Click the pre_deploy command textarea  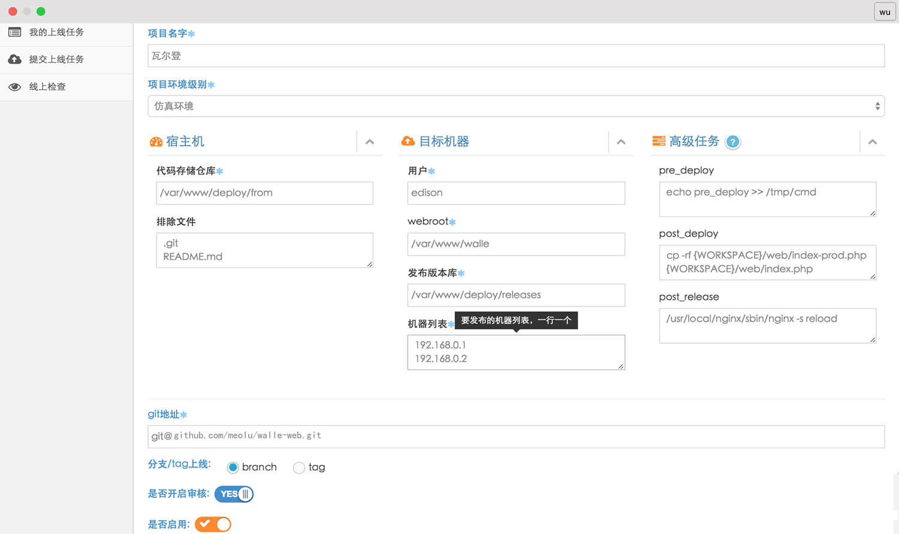tap(768, 199)
